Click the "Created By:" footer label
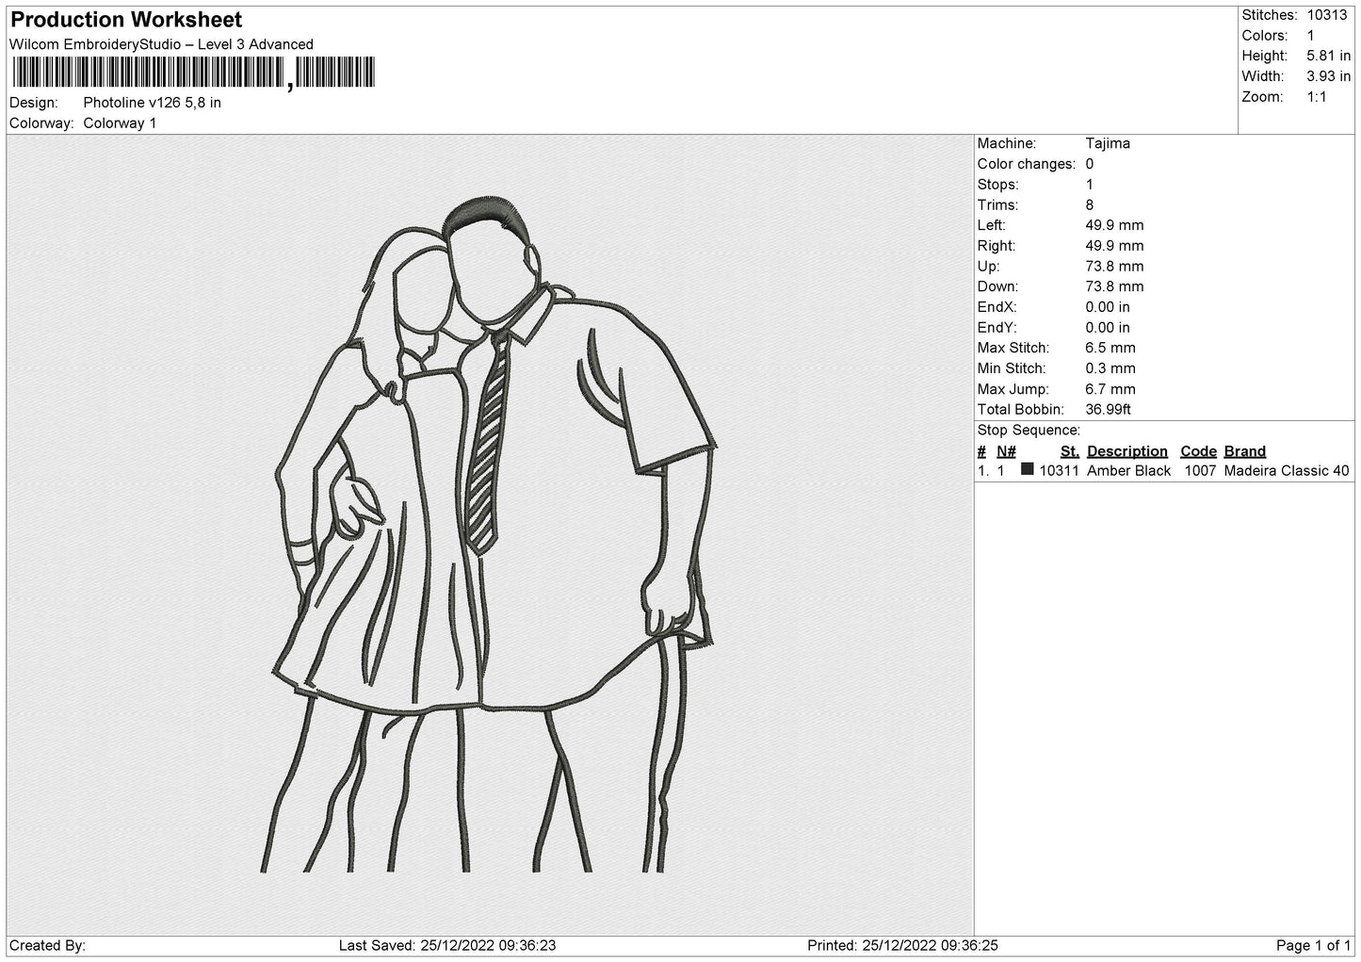 point(47,945)
